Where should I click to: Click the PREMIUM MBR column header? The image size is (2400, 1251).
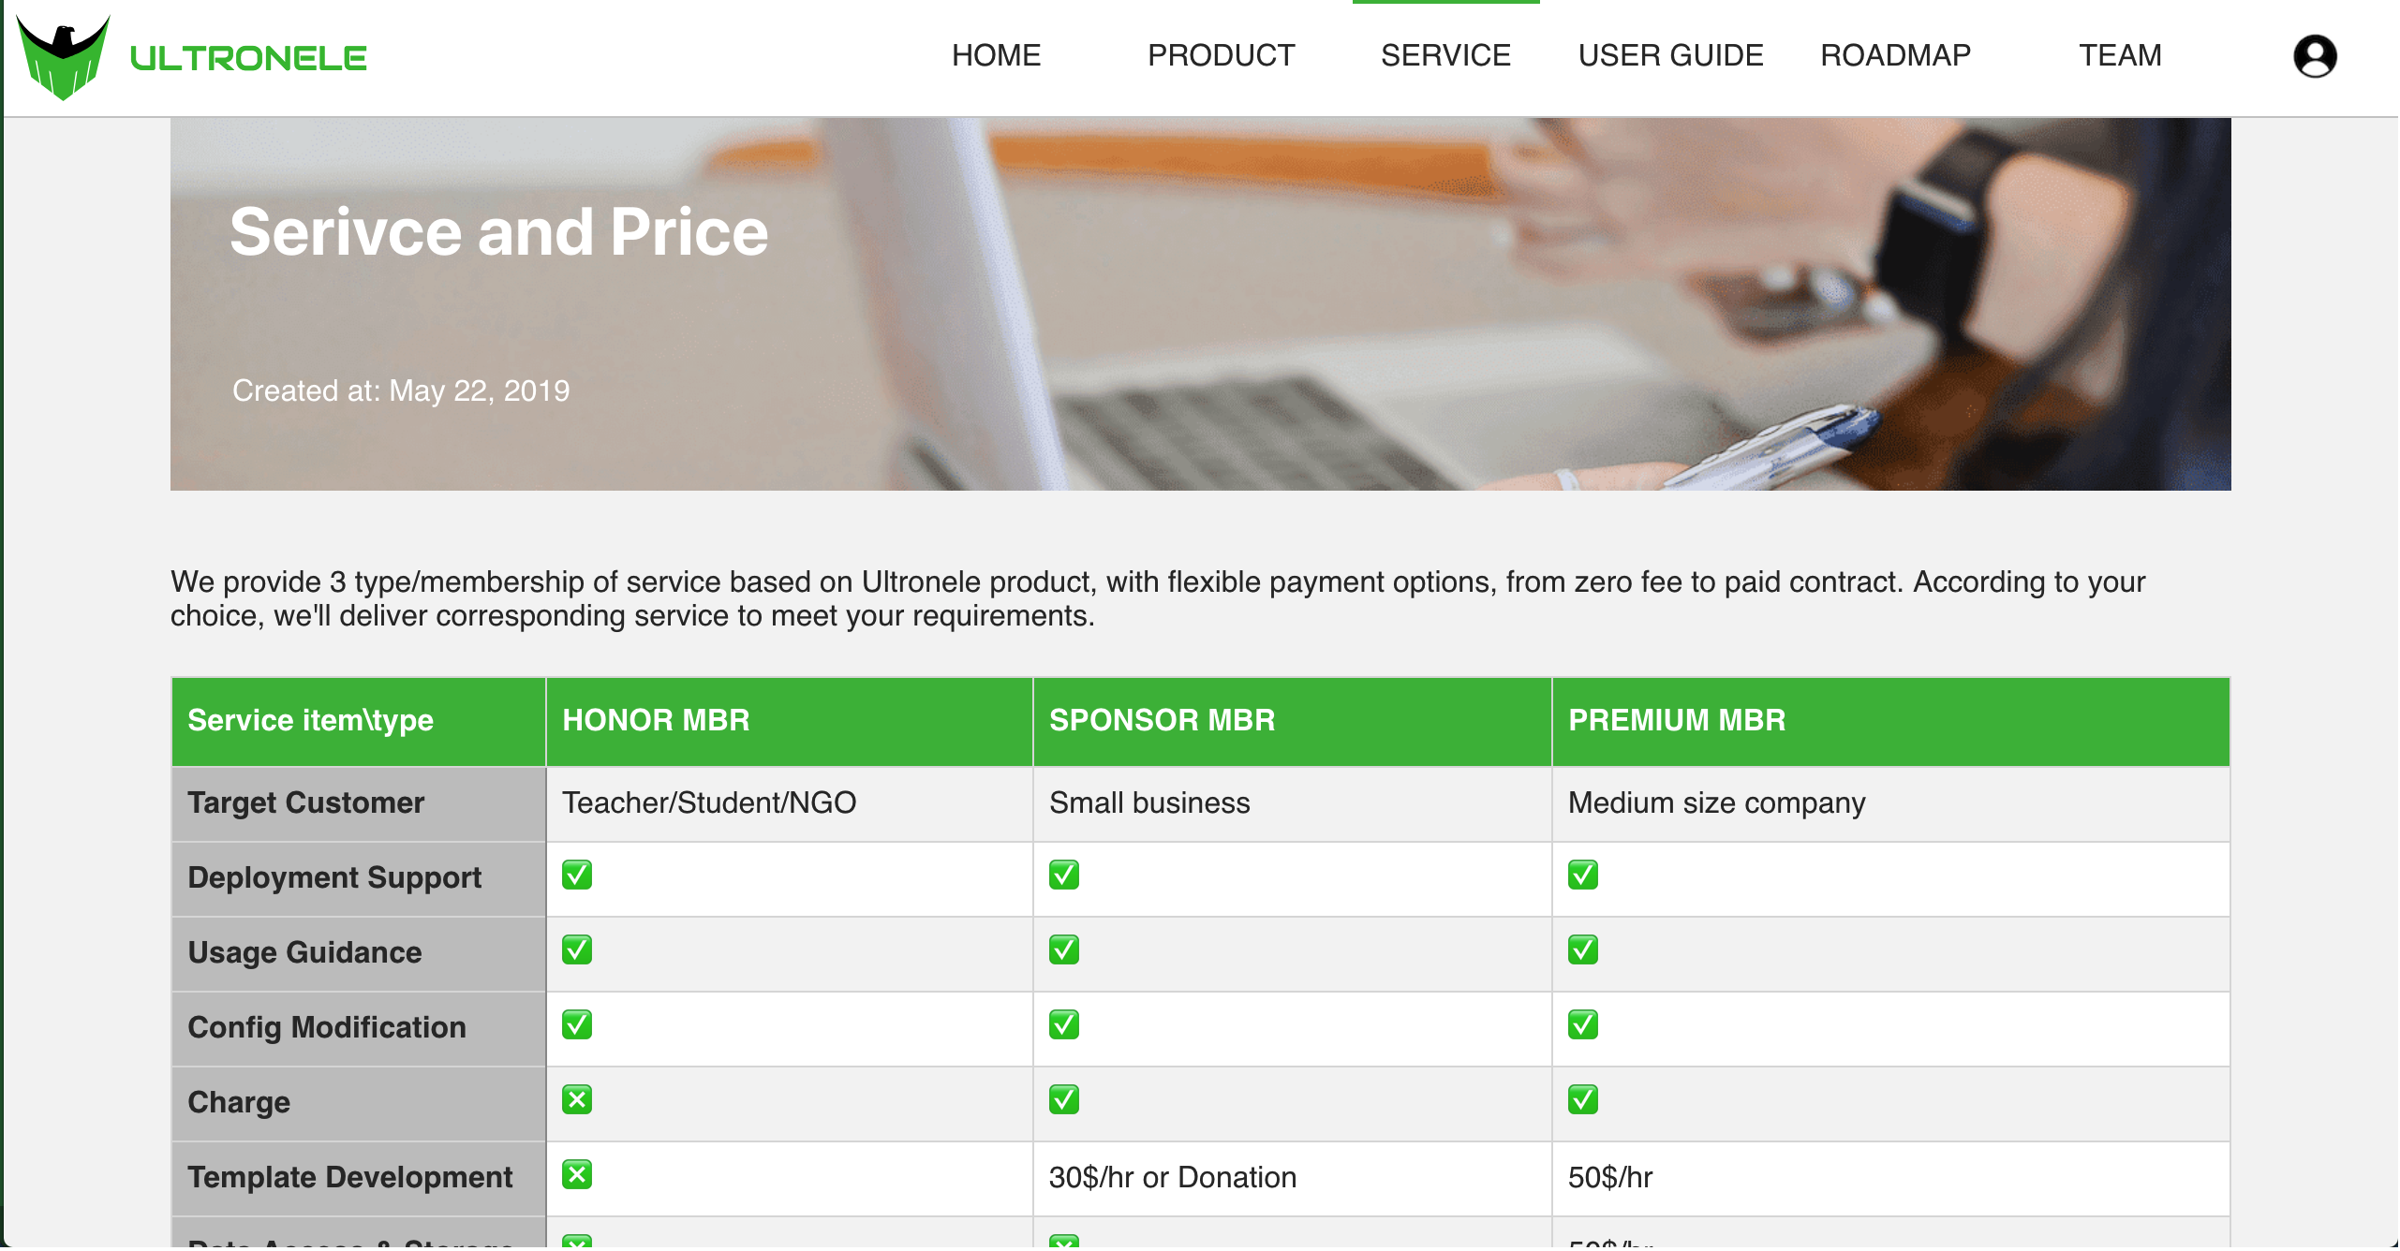coord(1677,720)
